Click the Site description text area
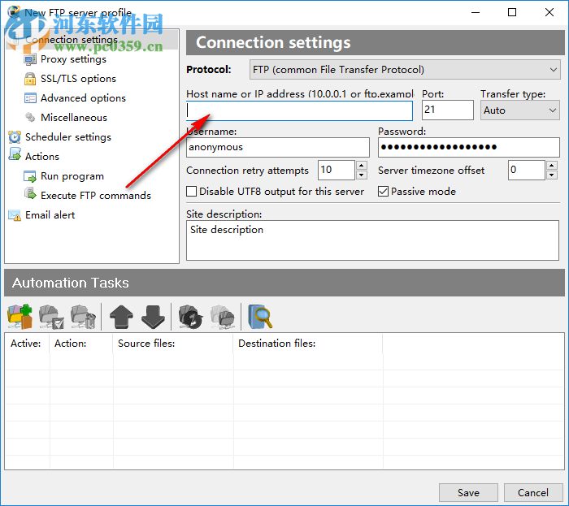This screenshot has height=506, width=569. (x=372, y=240)
